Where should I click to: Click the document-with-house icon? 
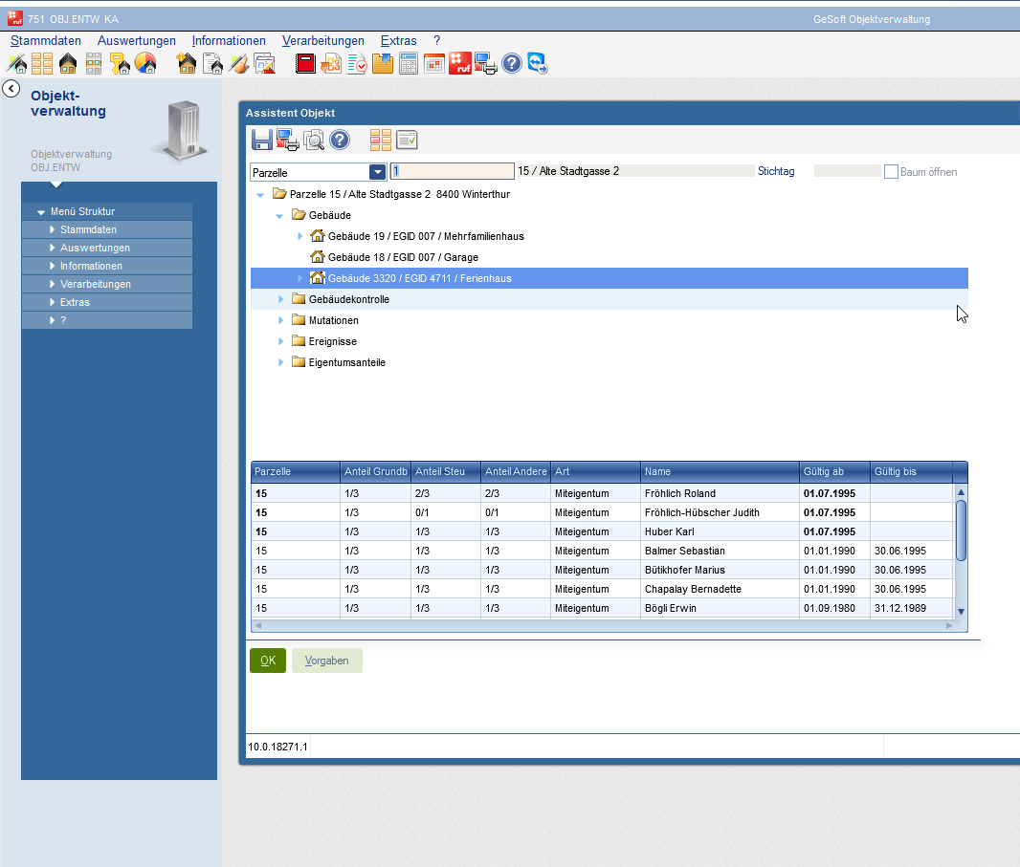tap(212, 64)
